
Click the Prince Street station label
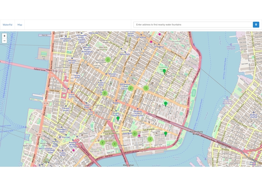click(101, 84)
